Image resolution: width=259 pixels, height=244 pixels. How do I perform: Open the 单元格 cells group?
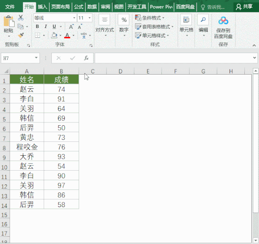click(x=186, y=26)
